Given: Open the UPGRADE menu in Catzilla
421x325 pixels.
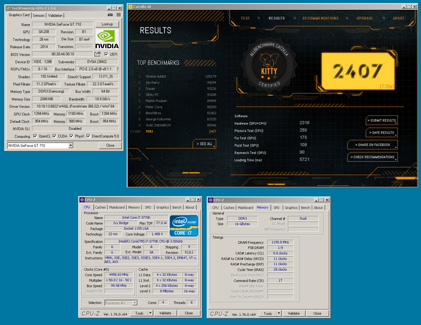Looking at the screenshot, I should tap(365, 18).
